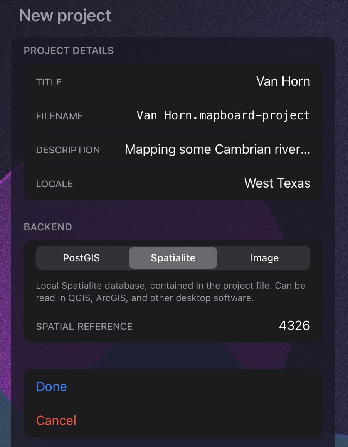Edit the 4326 spatial reference value
This screenshot has height=447, width=348.
pyautogui.click(x=294, y=326)
